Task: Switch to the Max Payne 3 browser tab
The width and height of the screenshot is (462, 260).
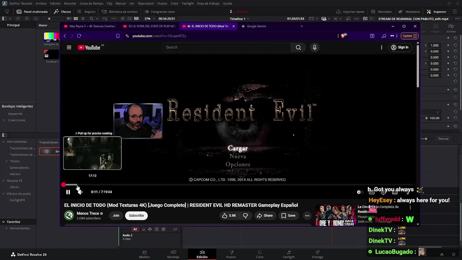Action: [90, 26]
